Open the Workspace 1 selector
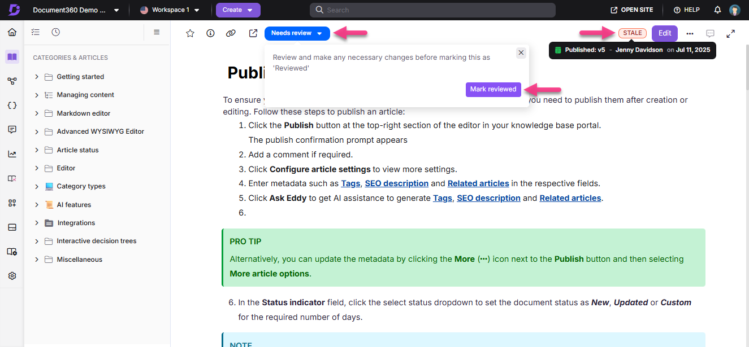The image size is (749, 347). click(170, 10)
